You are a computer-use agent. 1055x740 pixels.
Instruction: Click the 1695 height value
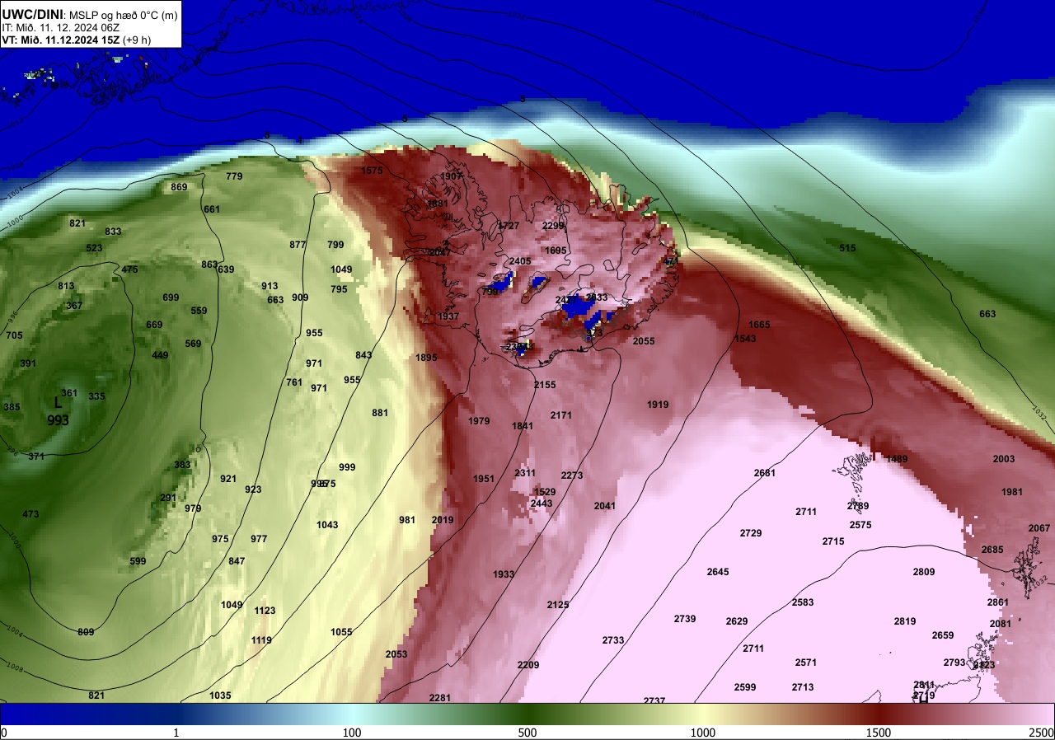[x=556, y=251]
